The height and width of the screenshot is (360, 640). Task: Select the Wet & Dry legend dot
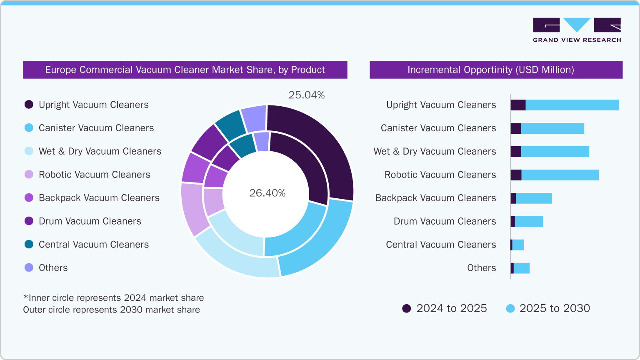point(29,151)
